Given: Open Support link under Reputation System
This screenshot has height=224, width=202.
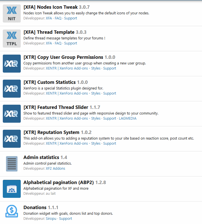Looking at the screenshot, I should (x=110, y=144).
